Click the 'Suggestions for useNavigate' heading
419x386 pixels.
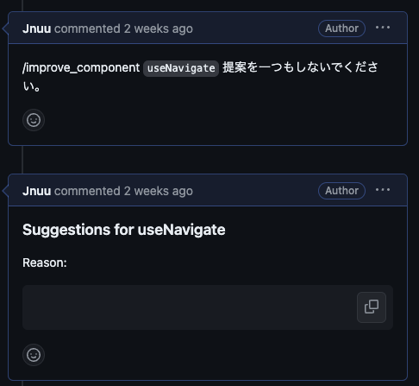click(x=124, y=230)
